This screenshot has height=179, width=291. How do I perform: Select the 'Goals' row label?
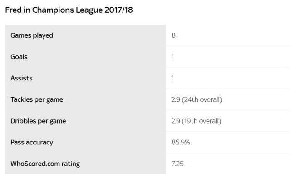coord(19,57)
